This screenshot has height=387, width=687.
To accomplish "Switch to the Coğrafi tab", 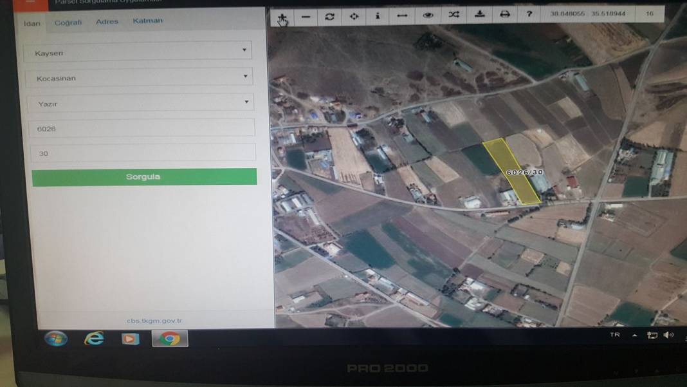I will pyautogui.click(x=68, y=23).
